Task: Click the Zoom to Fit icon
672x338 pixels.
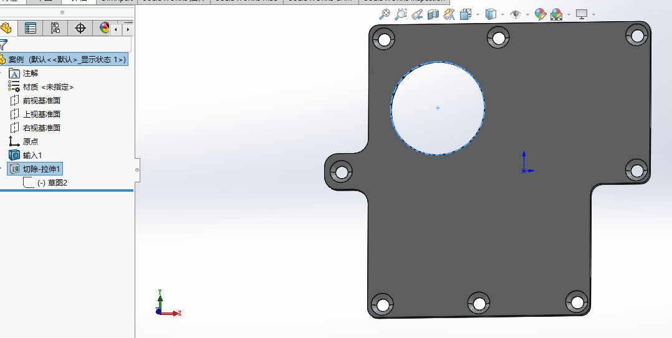Action: pos(385,14)
